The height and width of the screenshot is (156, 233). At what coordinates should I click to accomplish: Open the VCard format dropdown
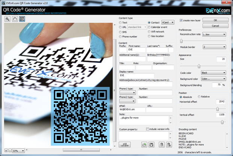[168, 22]
